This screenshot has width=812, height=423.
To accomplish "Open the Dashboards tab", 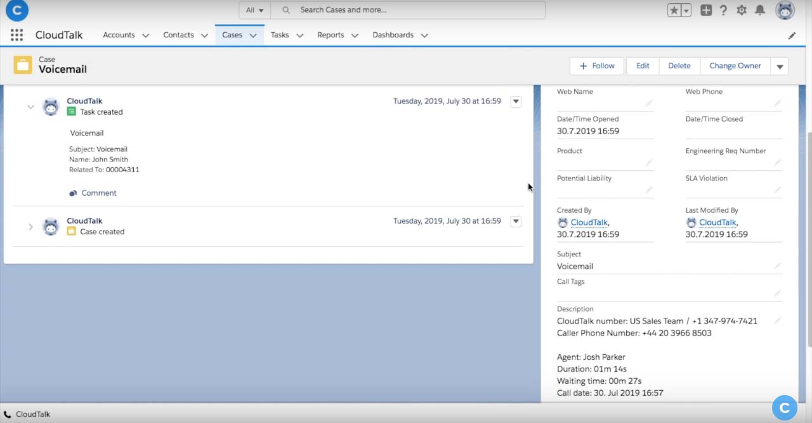I will (x=393, y=35).
